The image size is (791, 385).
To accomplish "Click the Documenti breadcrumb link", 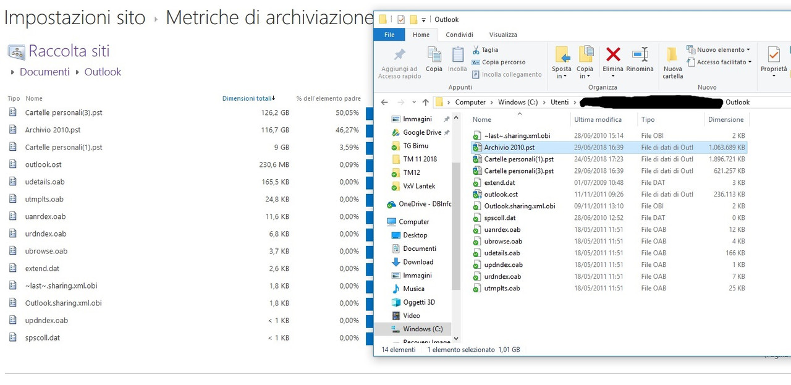I will 44,72.
